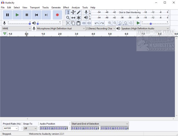The image size is (178, 136).
Task: Click the recording volume slider
Action: (x=19, y=23)
